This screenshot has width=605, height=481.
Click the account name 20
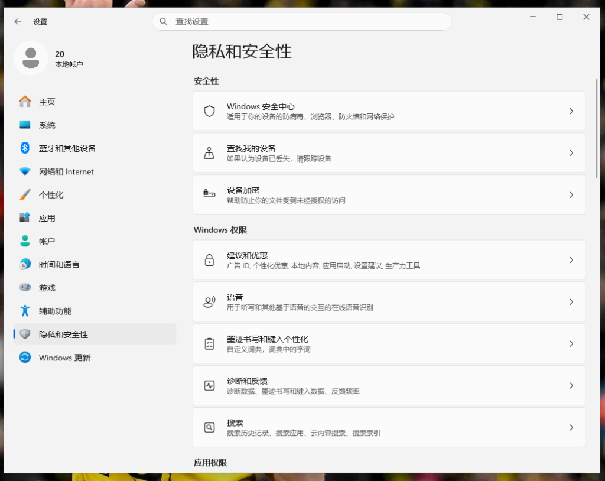[x=60, y=54]
